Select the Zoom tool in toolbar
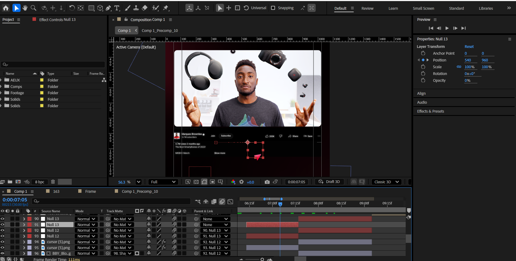Viewport: 516px width, 261px height. click(33, 8)
